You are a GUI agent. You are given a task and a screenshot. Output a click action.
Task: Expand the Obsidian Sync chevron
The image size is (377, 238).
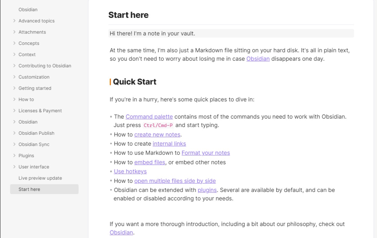click(14, 144)
